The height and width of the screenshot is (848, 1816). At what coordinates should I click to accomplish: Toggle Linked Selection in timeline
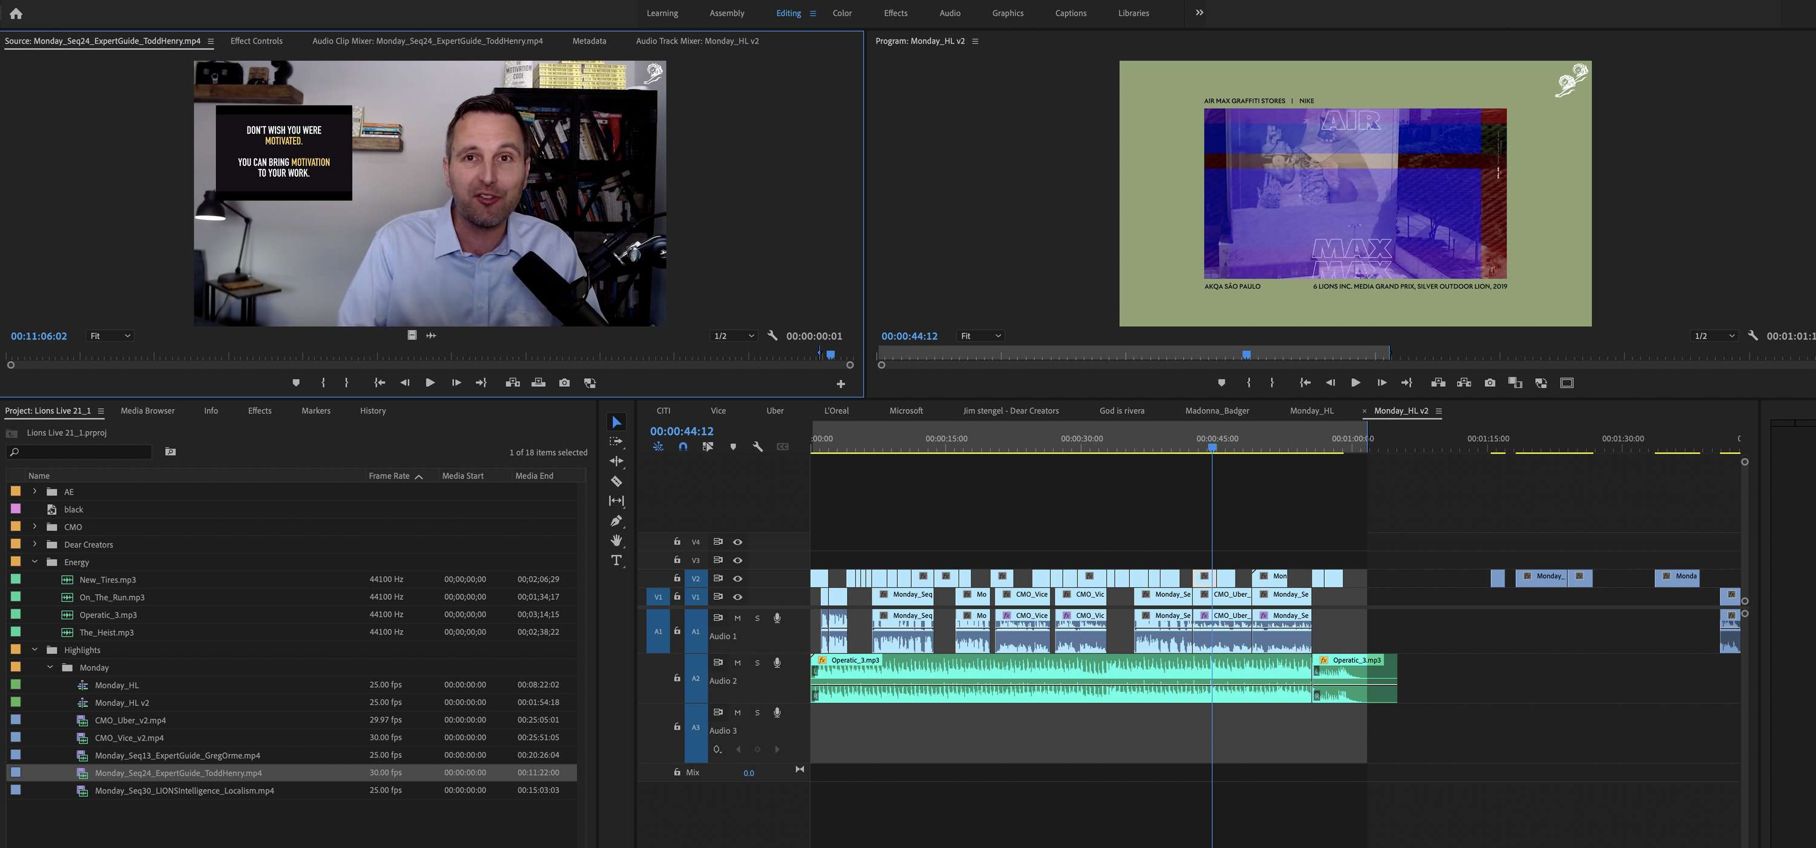coord(707,447)
